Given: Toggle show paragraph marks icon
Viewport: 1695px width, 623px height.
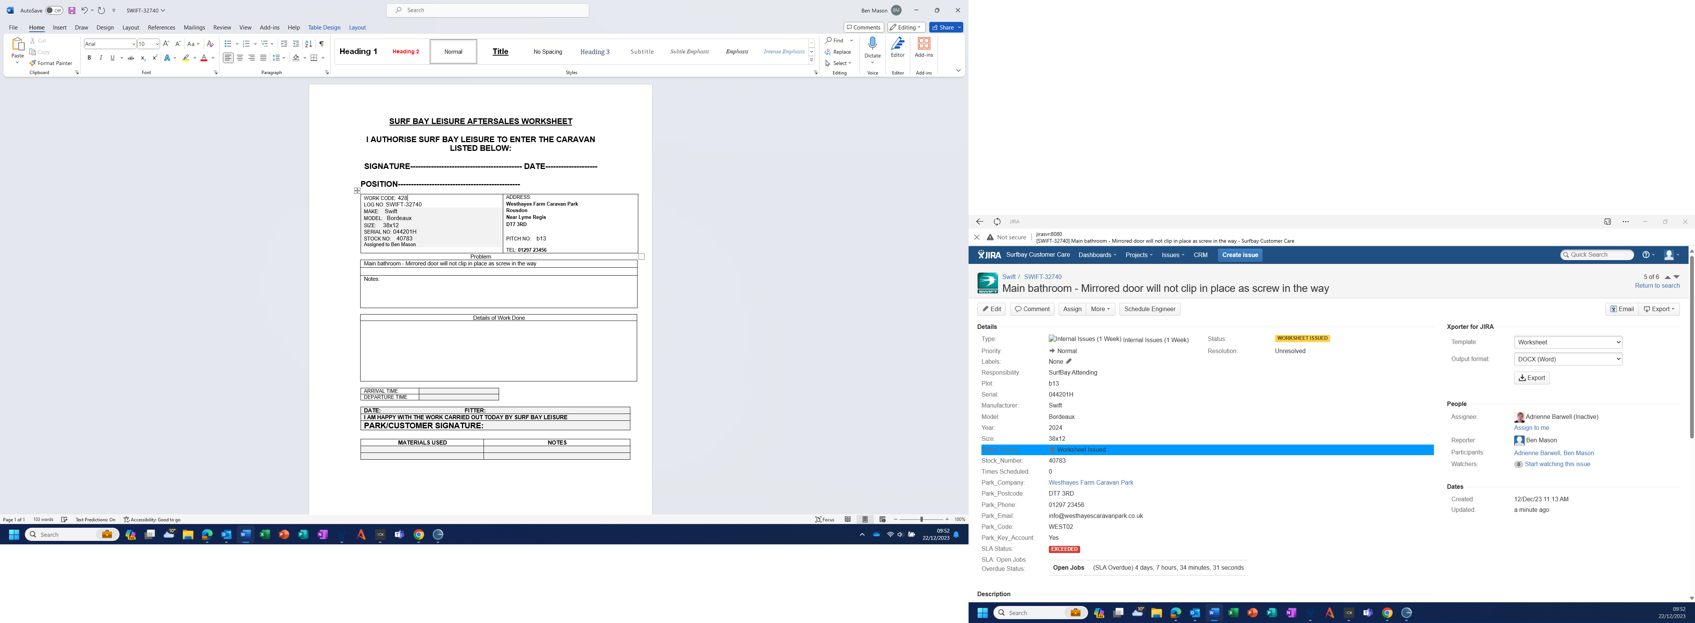Looking at the screenshot, I should click(321, 44).
